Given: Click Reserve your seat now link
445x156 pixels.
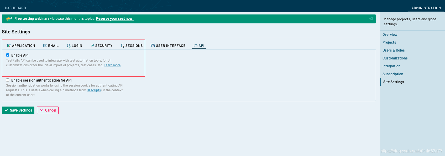Looking at the screenshot, I should [x=115, y=18].
